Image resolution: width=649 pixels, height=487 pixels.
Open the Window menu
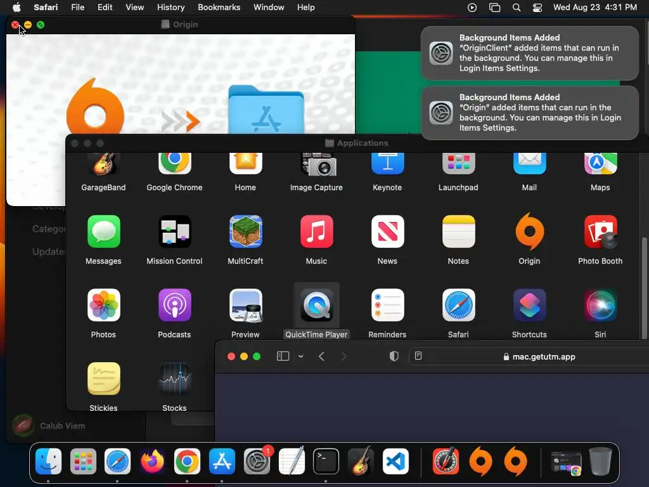click(269, 7)
